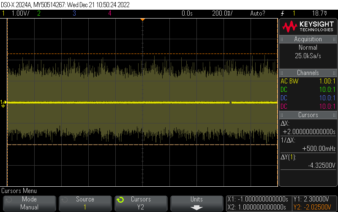
Task: Select the AC BW channel 1 row
Action: point(308,81)
